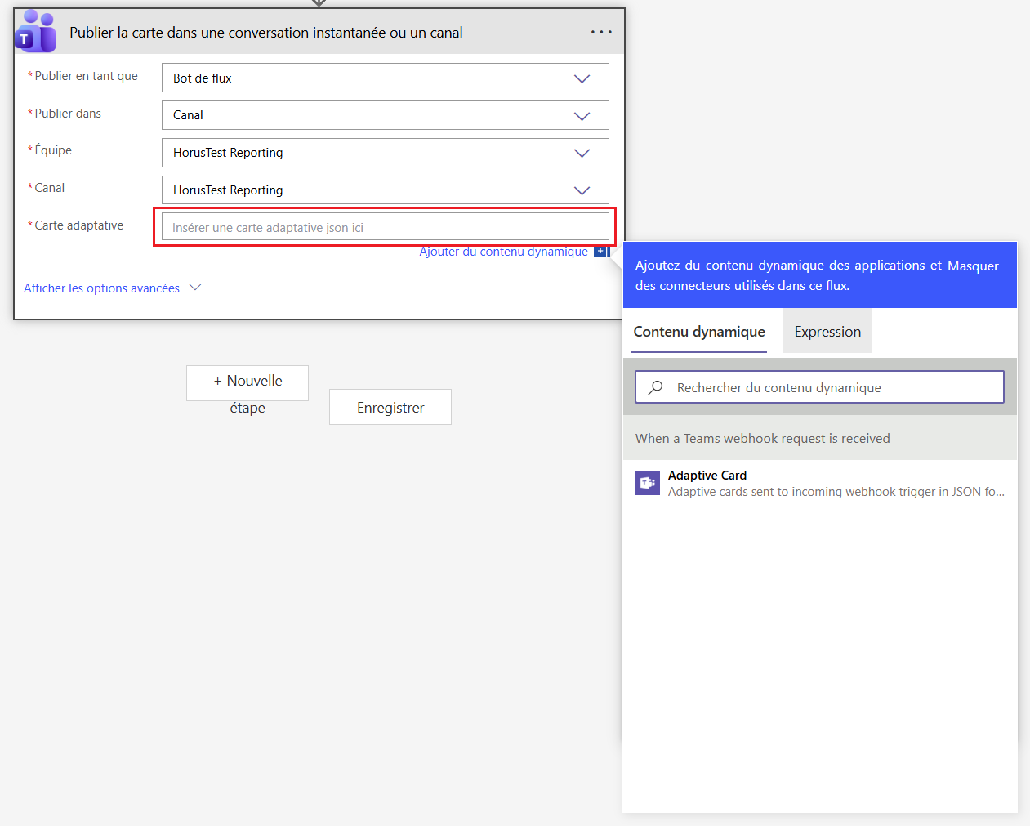The height and width of the screenshot is (826, 1030).
Task: Click the Ajouter du contenu dynamique link
Action: pos(503,252)
